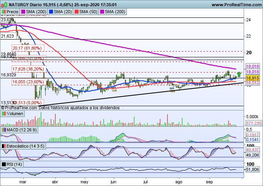Click the Precio legend candlestick icon
Viewport: 263px width, 186px height.
pyautogui.click(x=4, y=12)
